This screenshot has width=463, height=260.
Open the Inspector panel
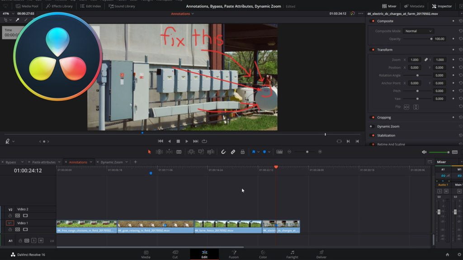tap(442, 6)
